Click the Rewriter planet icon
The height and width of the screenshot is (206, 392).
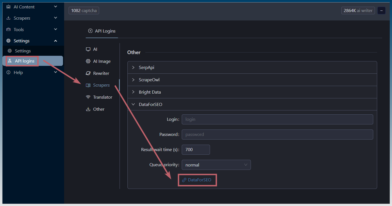pyautogui.click(x=88, y=73)
